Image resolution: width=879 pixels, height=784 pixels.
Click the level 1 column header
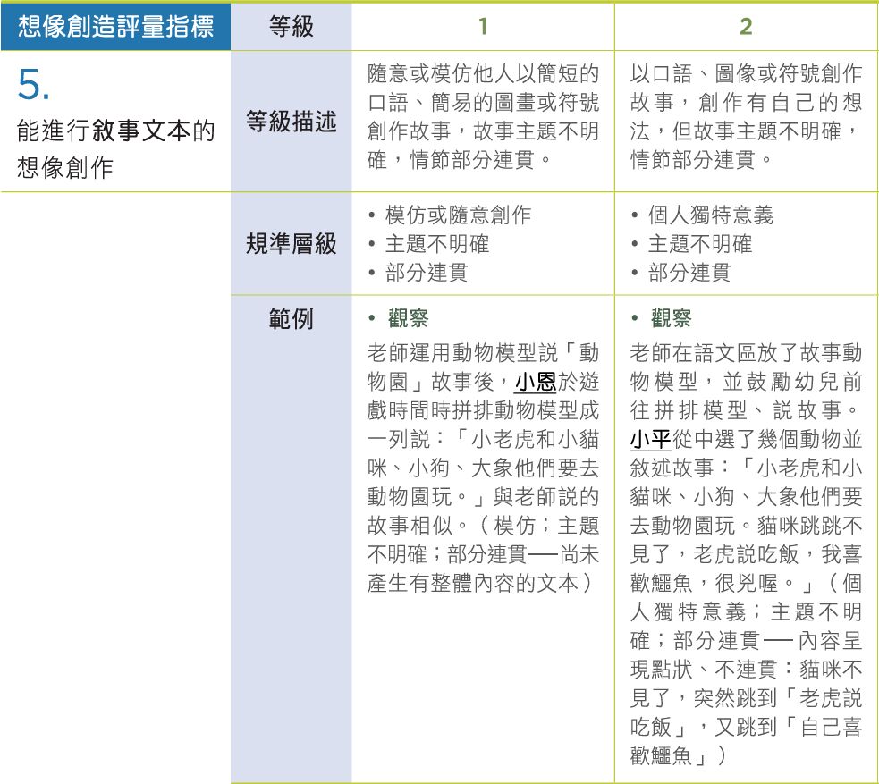tap(483, 27)
